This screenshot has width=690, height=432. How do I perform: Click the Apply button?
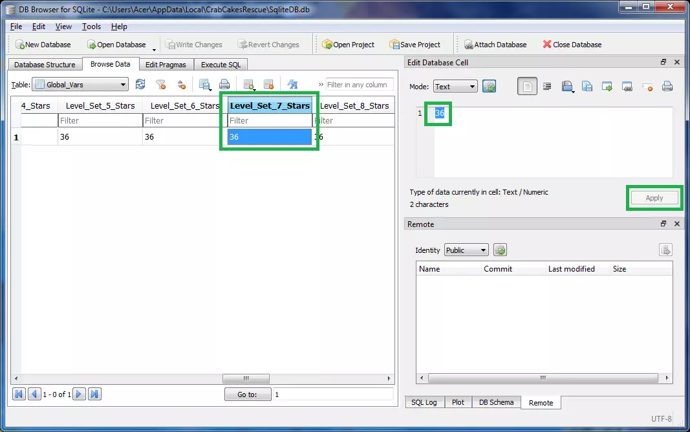click(654, 198)
